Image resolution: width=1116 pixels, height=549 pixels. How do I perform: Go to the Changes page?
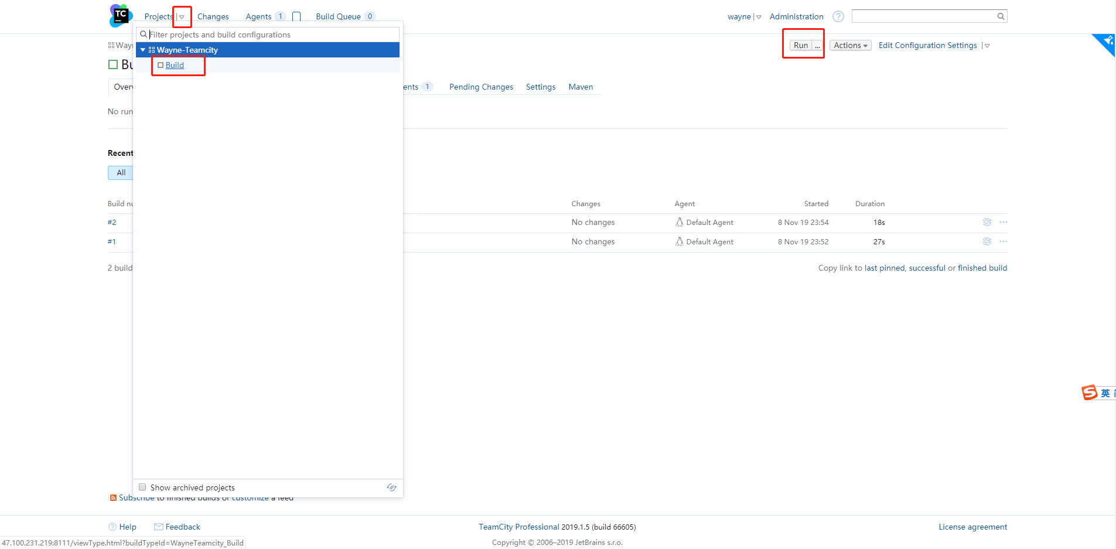[x=213, y=16]
